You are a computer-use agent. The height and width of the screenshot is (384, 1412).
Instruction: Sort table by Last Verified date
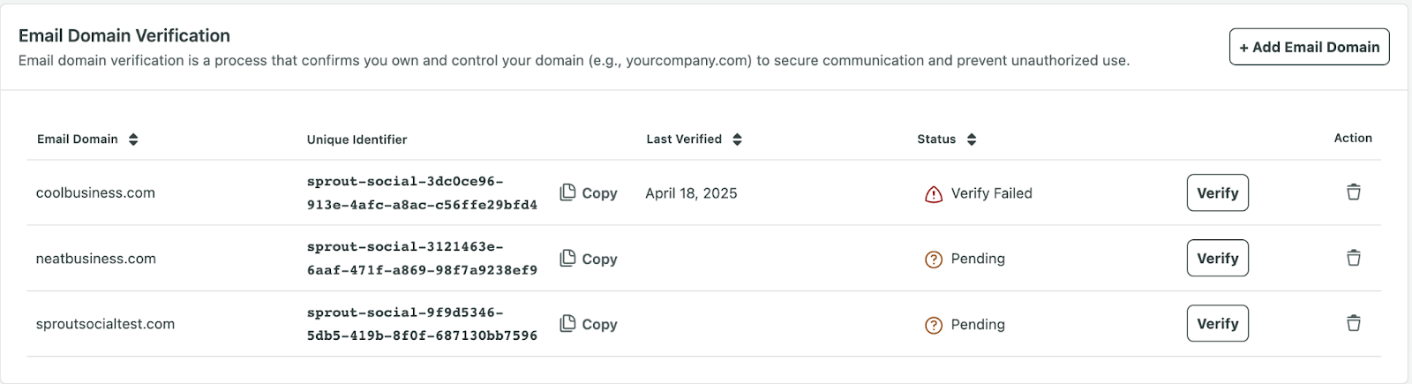(737, 139)
